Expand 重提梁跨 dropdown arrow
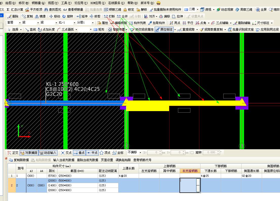Screen dimensions: 280x201 pyautogui.click(x=197, y=30)
